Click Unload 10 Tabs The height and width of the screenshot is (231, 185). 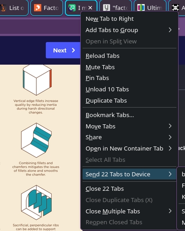coord(129,89)
